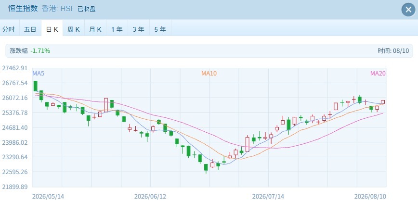418x201 pixels.
Task: Show the 月K monthly chart
Action: pos(95,29)
